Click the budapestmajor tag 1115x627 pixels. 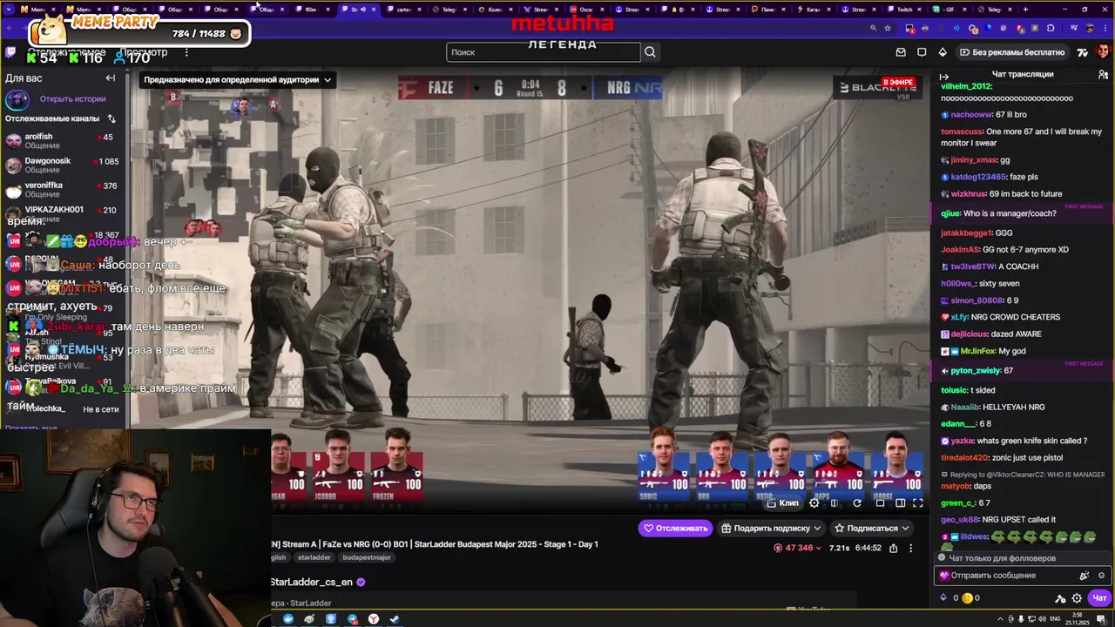(x=367, y=557)
